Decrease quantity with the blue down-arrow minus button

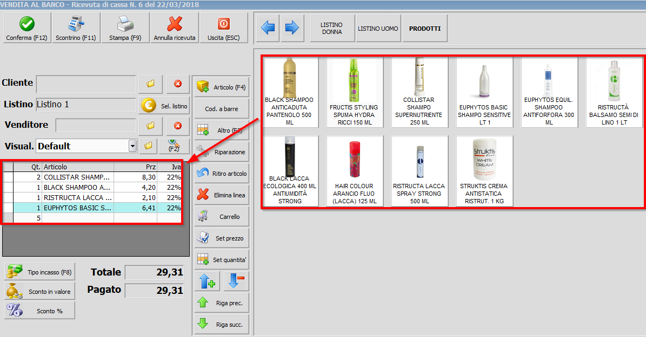point(236,281)
